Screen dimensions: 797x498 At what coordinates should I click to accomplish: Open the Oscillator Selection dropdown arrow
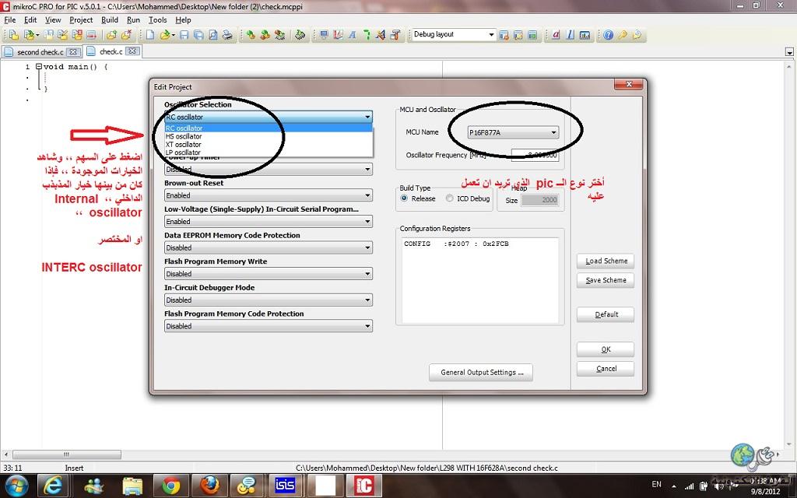point(367,117)
